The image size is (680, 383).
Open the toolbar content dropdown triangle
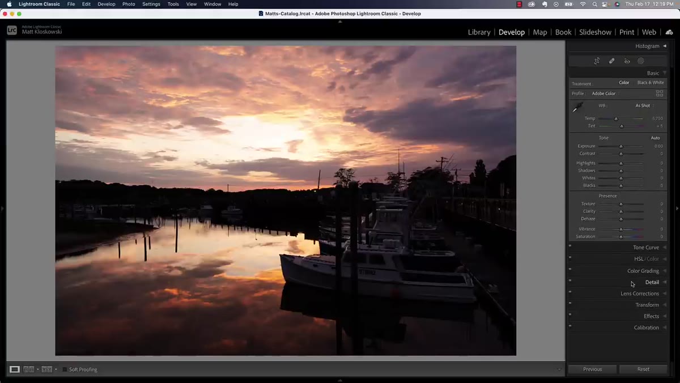(559, 369)
